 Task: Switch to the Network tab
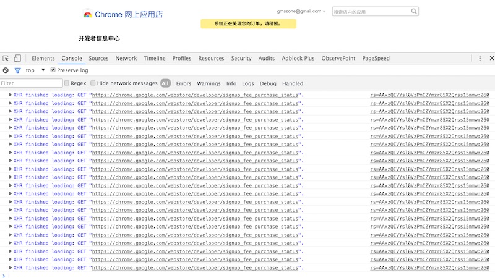coord(126,59)
